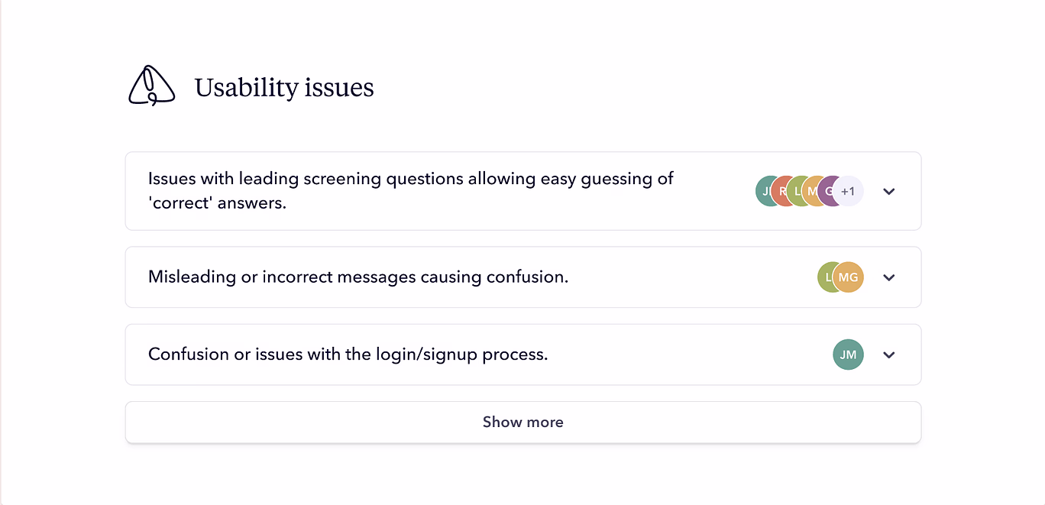Expand the misleading messages issue chevron
Screen dimensions: 1045x505
coord(888,277)
